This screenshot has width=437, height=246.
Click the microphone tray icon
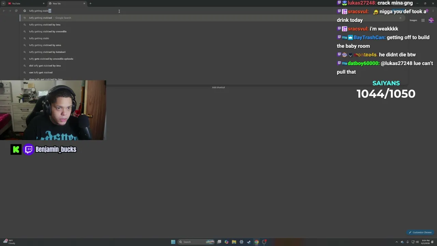407,242
